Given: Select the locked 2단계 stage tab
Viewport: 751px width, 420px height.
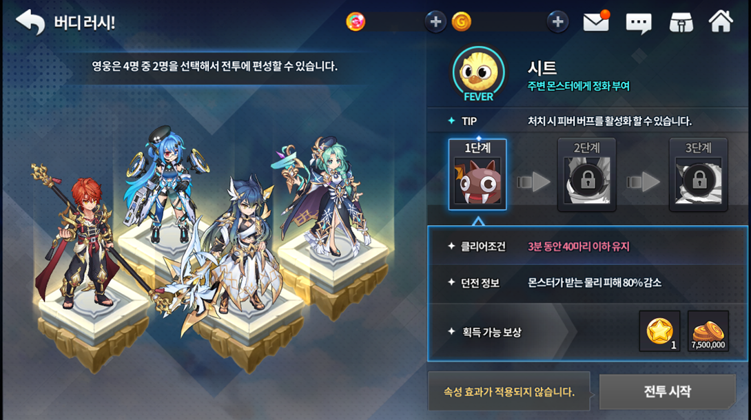Looking at the screenshot, I should [x=587, y=175].
